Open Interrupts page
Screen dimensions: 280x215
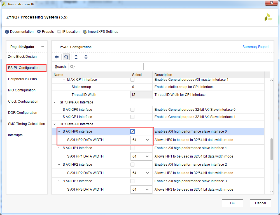[x=15, y=135]
